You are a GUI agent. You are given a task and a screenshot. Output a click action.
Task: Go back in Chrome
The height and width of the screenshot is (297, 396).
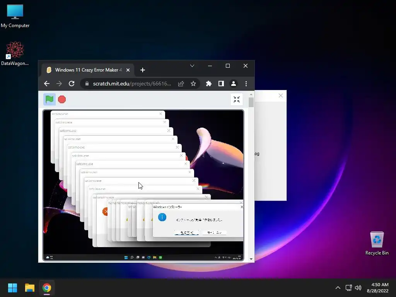tap(47, 84)
